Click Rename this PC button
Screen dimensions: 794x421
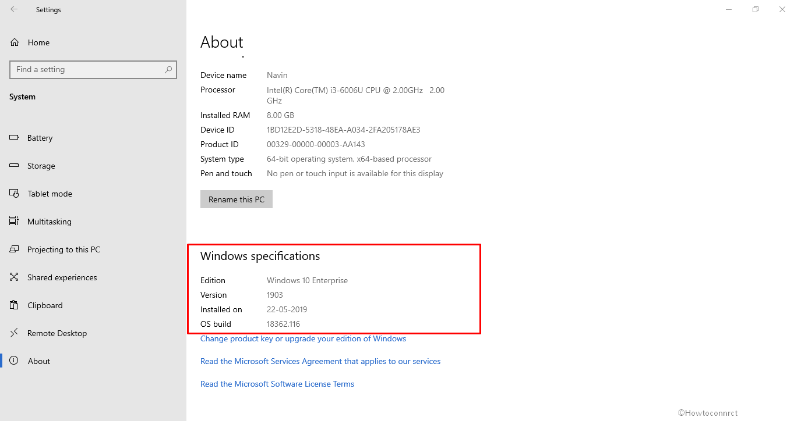[237, 199]
